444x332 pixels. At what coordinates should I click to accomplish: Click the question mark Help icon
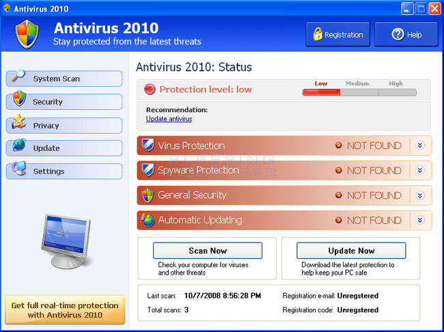coord(398,35)
